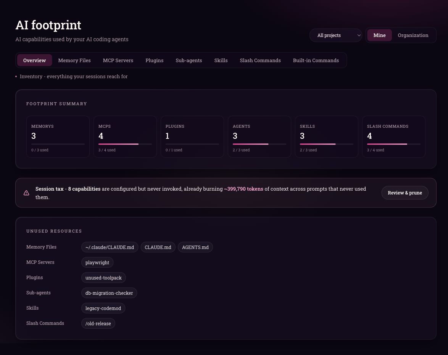Viewport: 448px width, 355px height.
Task: Click the Slash Commands usage progress bar
Action: coord(394,144)
